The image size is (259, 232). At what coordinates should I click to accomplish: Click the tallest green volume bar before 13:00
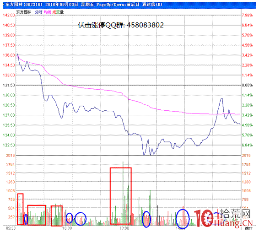[x=123, y=193]
